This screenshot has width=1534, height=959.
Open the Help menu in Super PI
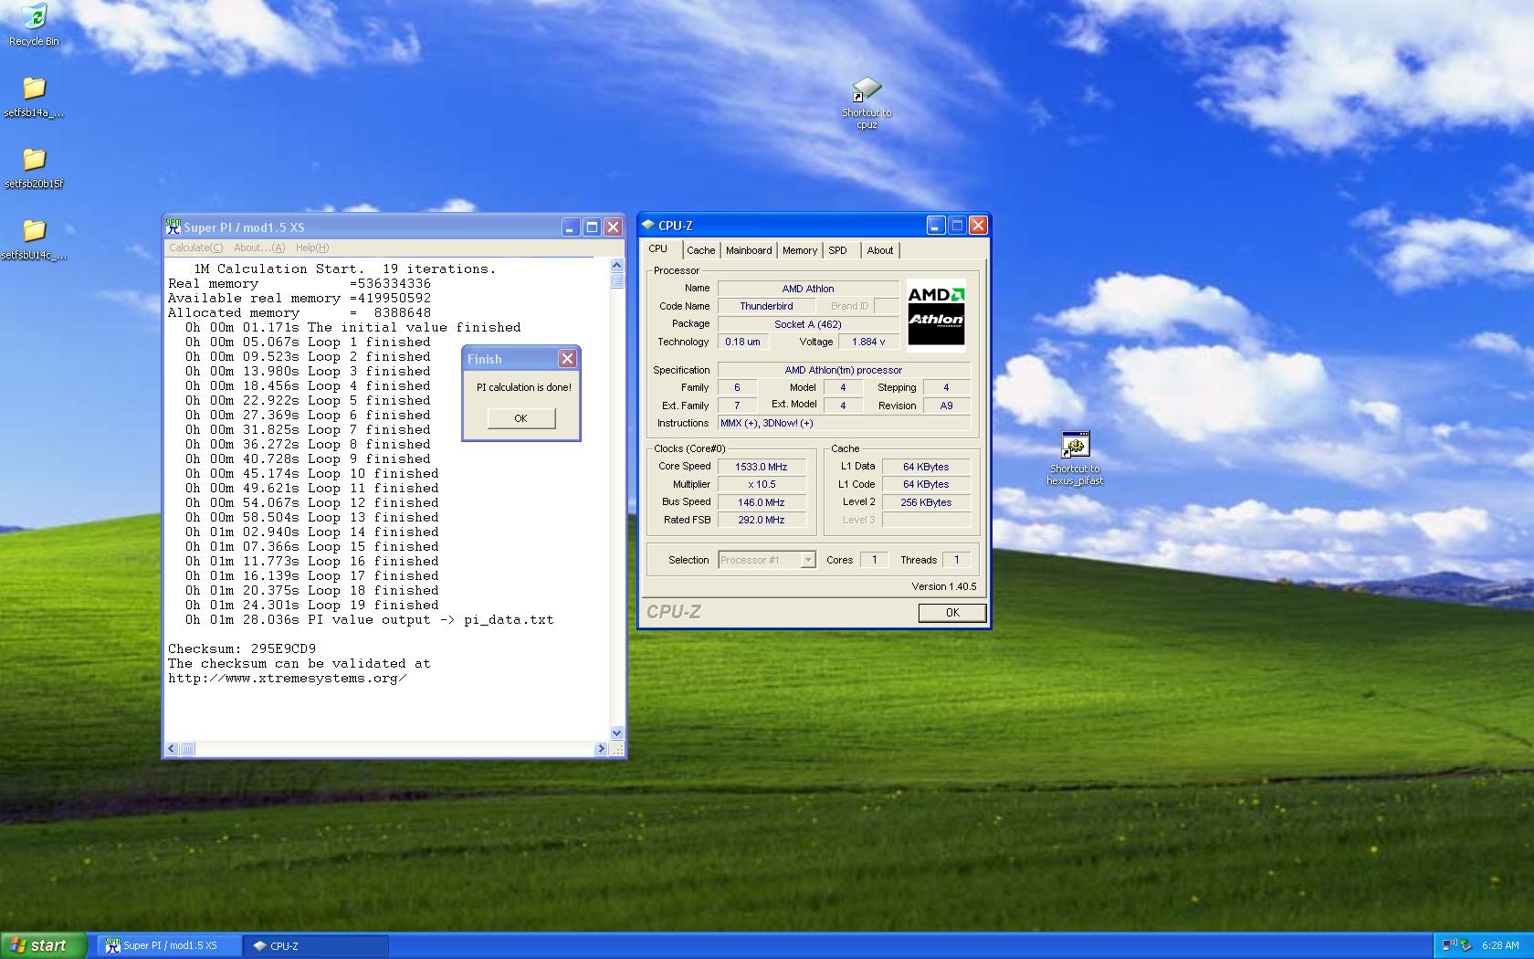coord(312,248)
